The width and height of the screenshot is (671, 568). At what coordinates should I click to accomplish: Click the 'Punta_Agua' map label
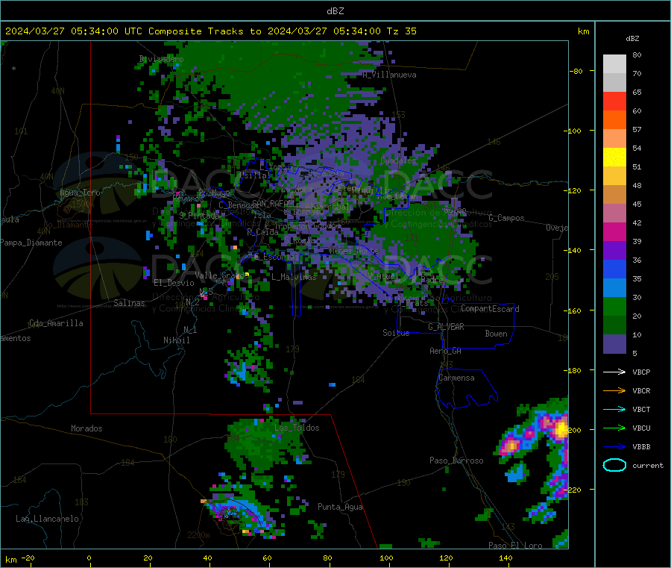coord(340,507)
